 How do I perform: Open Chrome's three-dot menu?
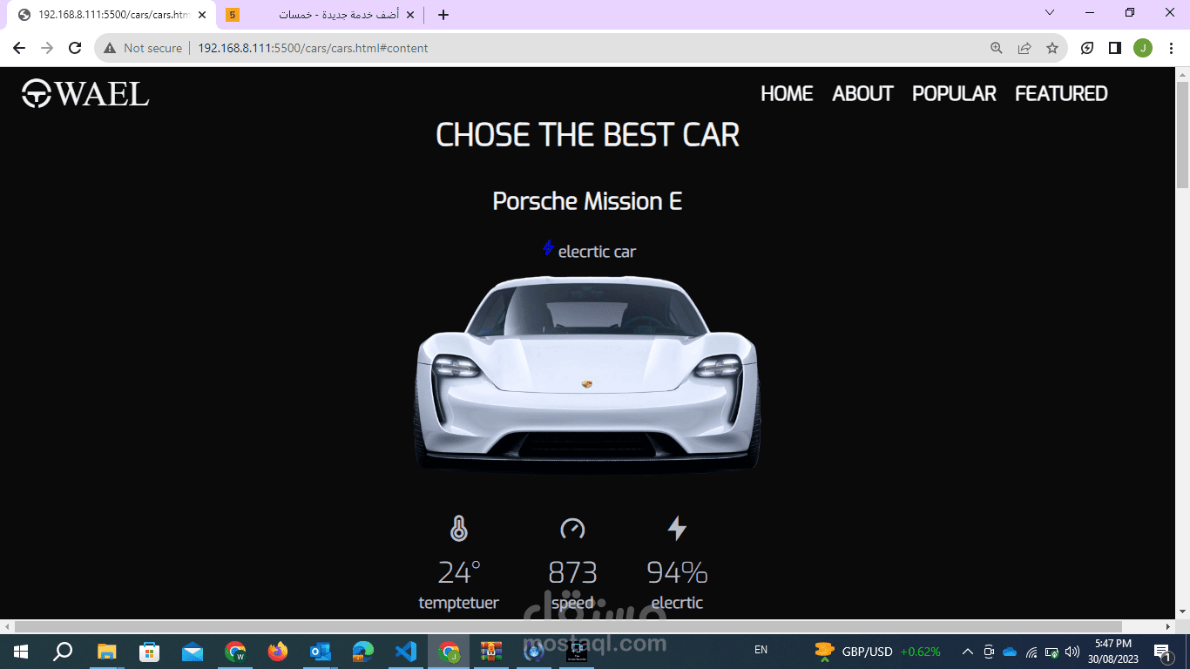pos(1172,48)
